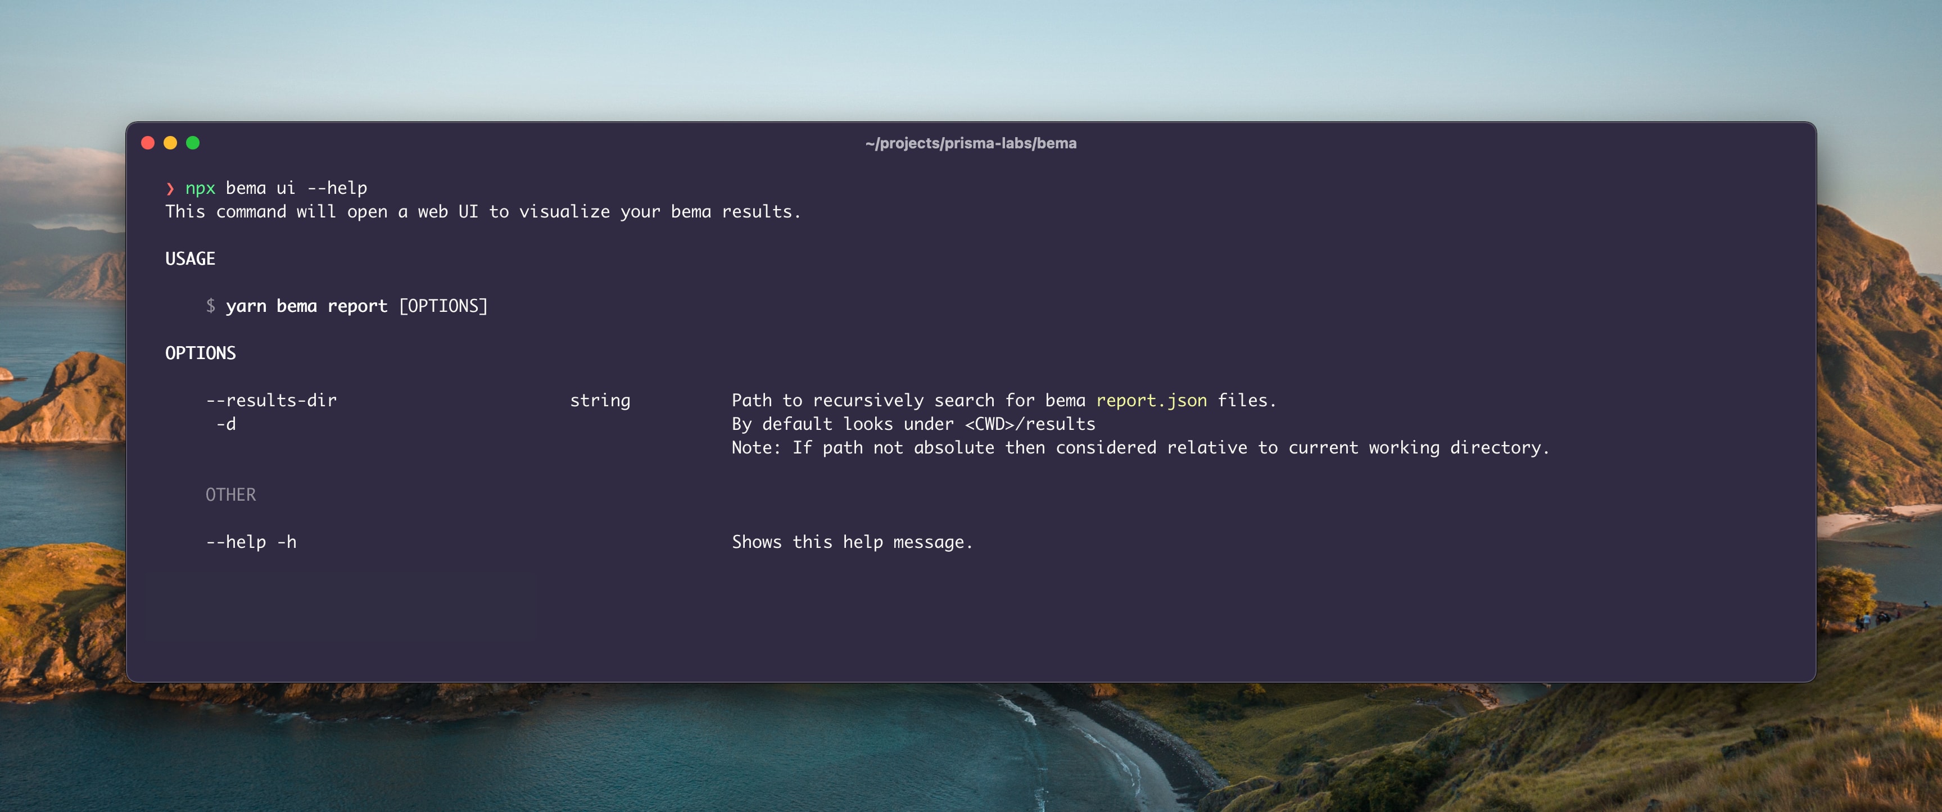
Task: Click the green npx command word
Action: (201, 188)
